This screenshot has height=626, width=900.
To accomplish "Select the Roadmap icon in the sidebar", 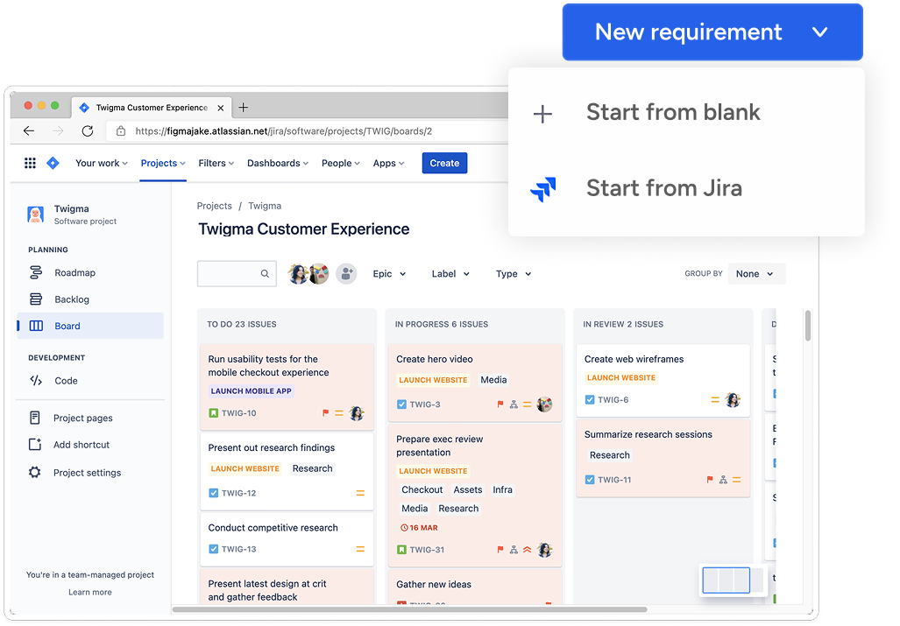I will [35, 272].
